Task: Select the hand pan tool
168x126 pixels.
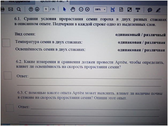Action: (73, 9)
